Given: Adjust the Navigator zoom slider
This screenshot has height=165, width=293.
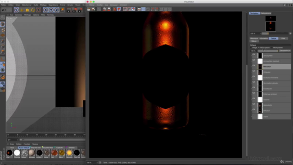Looking at the screenshot, I should [275, 33].
